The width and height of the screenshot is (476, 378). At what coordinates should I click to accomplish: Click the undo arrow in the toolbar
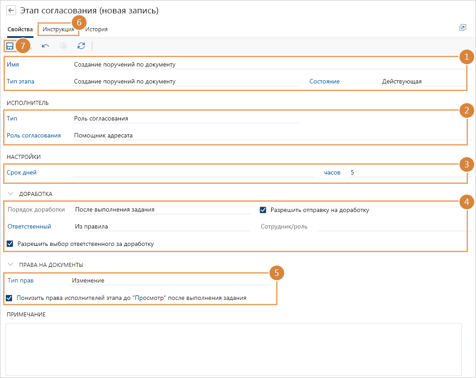(x=46, y=46)
